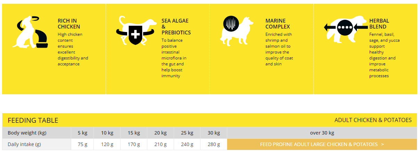Viewport: 420px width, 153px height.
Task: Select the Rich in Chicken heading
Action: tap(69, 24)
